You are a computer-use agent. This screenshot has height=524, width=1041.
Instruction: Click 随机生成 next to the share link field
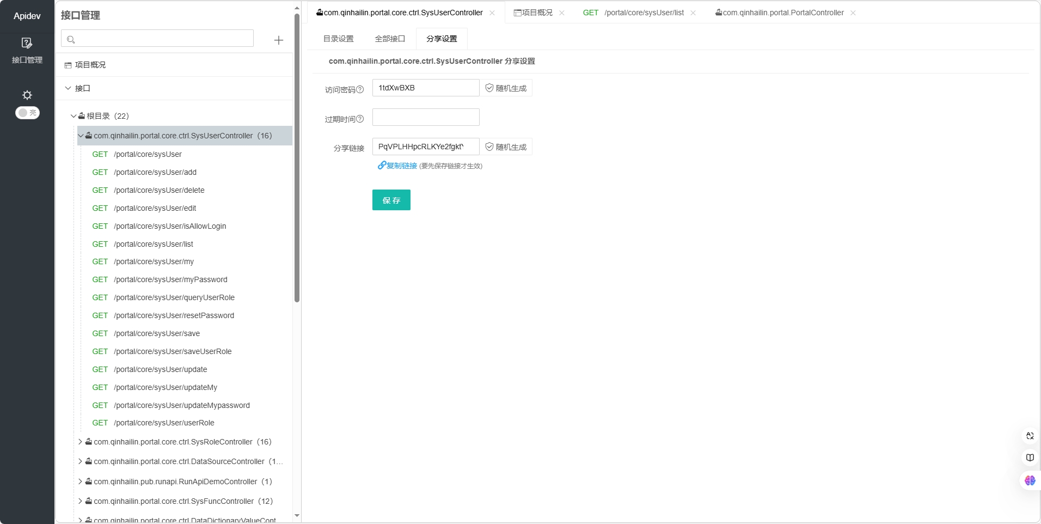pyautogui.click(x=506, y=147)
